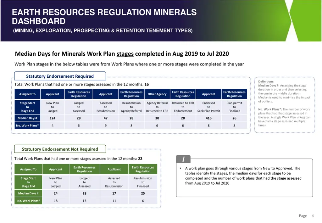Select the Median Days # definition paragraph
The image size is (322, 223).
point(284,93)
